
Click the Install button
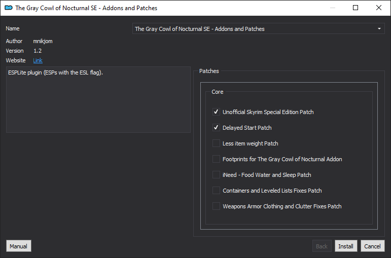(346, 246)
